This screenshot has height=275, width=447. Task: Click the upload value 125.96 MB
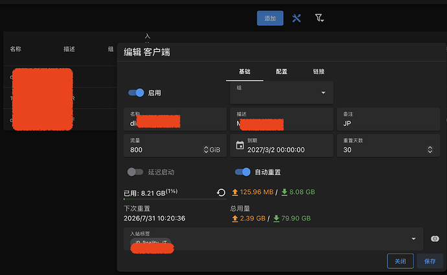click(257, 192)
